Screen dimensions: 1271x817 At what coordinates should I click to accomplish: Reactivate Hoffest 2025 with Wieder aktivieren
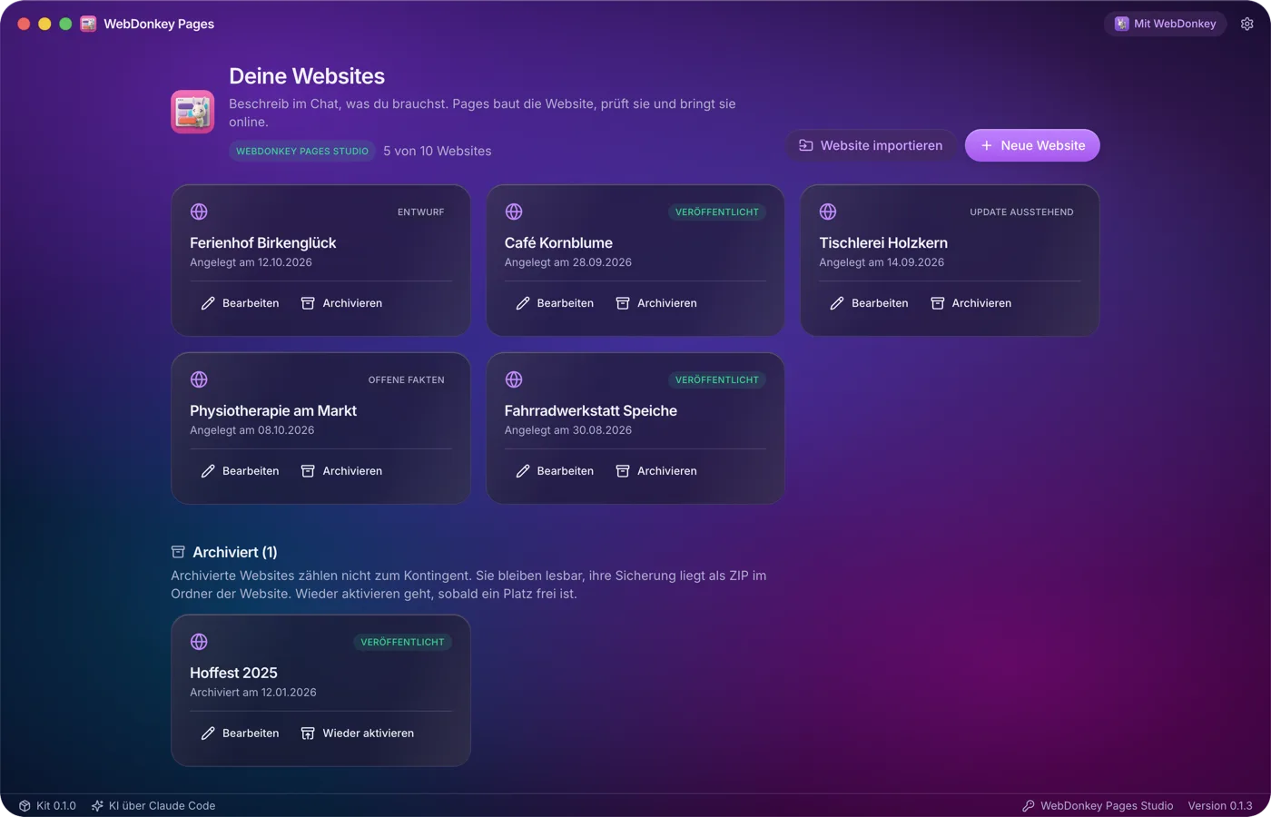[358, 733]
